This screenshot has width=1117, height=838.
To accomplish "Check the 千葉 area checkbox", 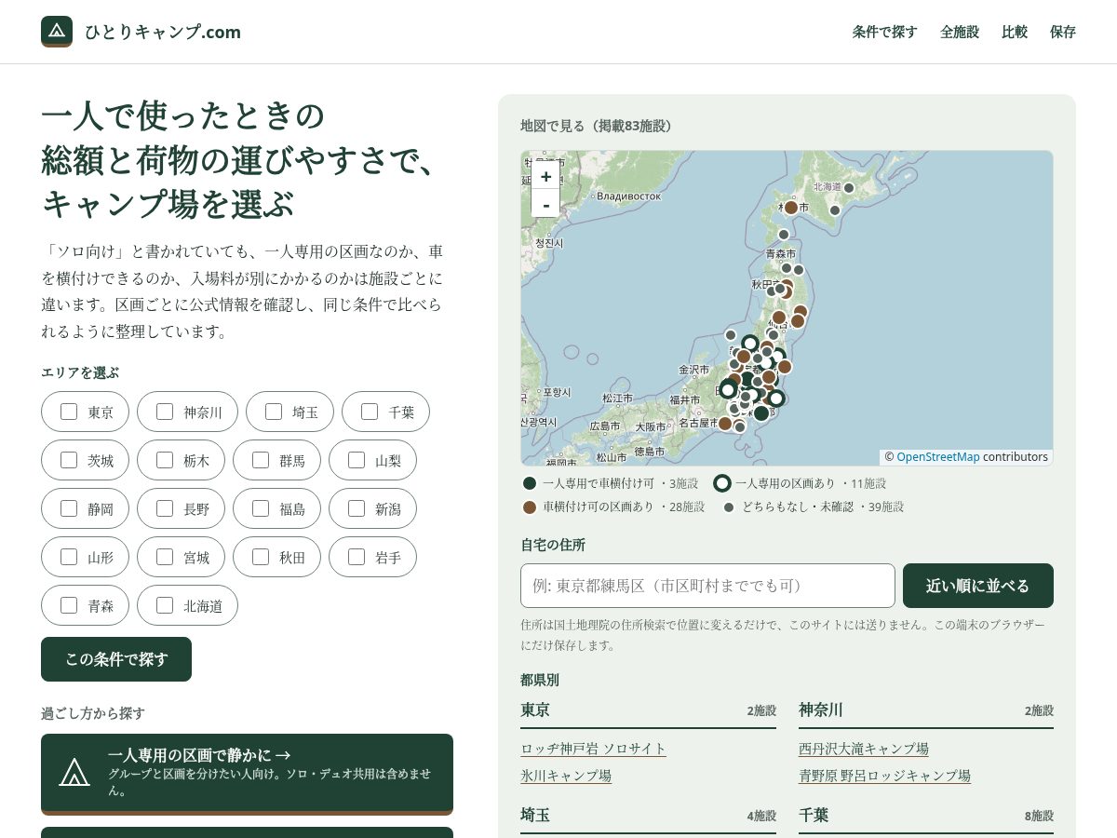I will [x=370, y=412].
